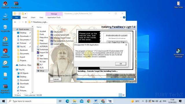Open Microsoft Word from the taskbar
This screenshot has width=185, height=104.
96,101
